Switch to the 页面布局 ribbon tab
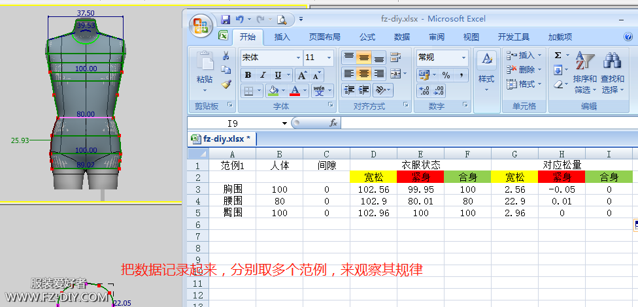 point(324,37)
